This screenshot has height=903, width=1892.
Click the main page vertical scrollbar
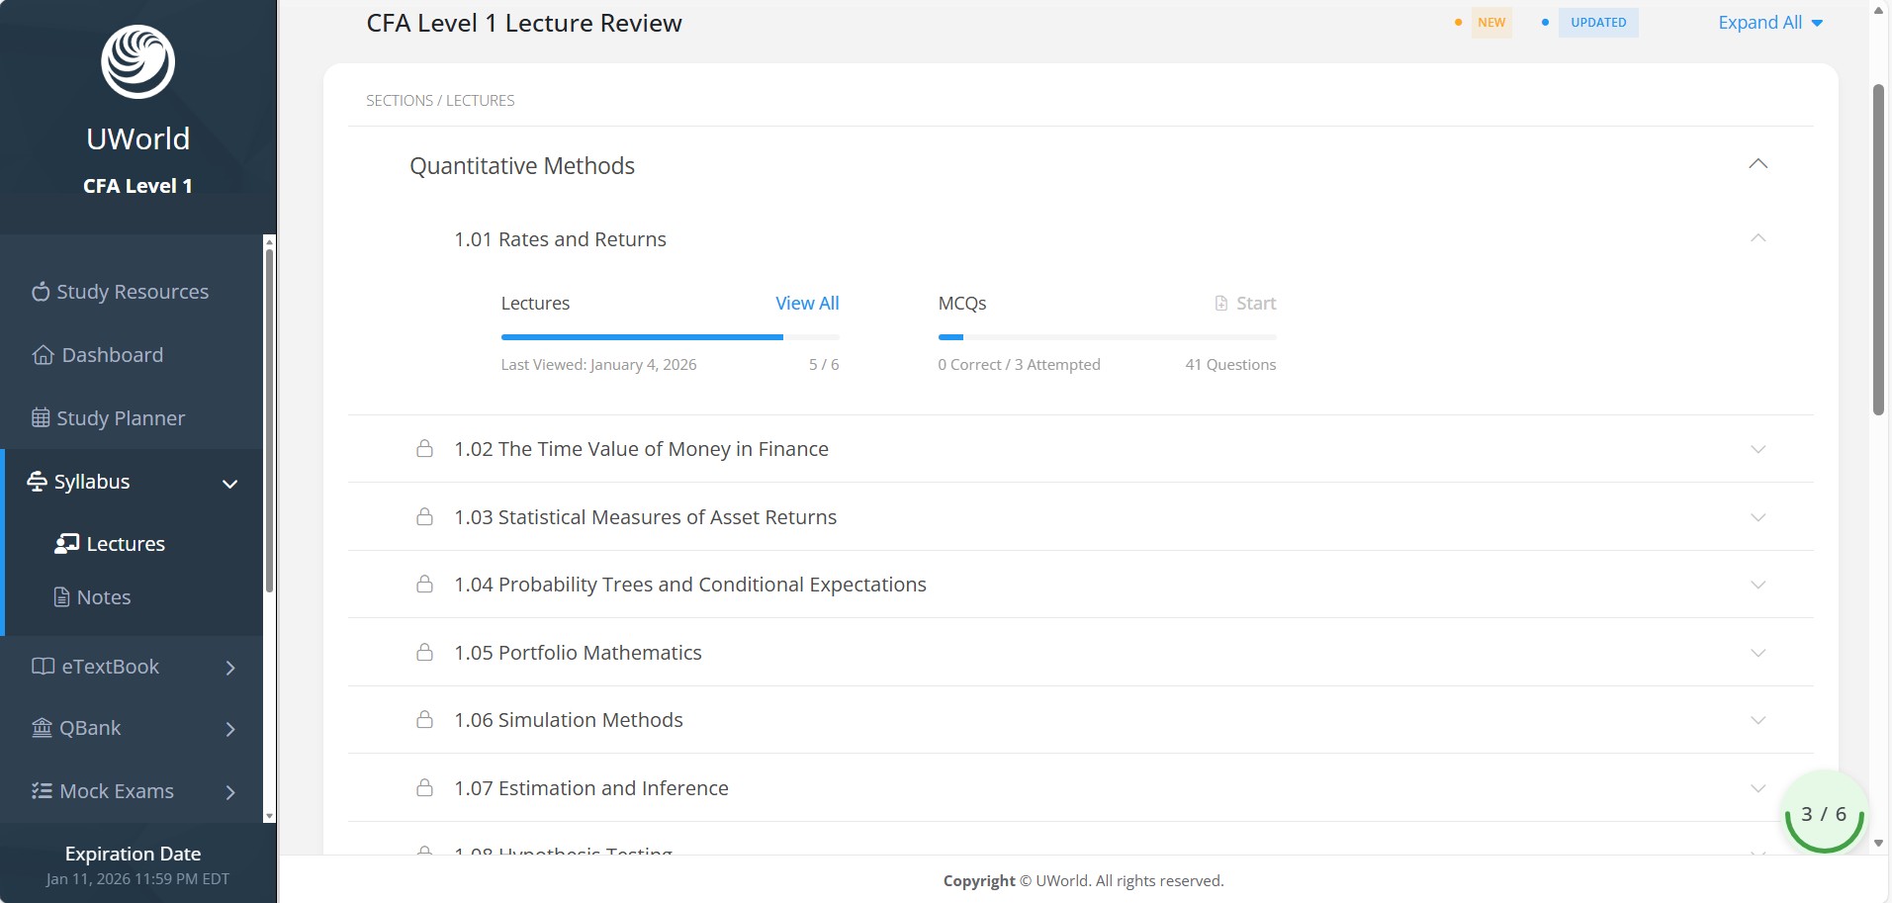[1878, 249]
